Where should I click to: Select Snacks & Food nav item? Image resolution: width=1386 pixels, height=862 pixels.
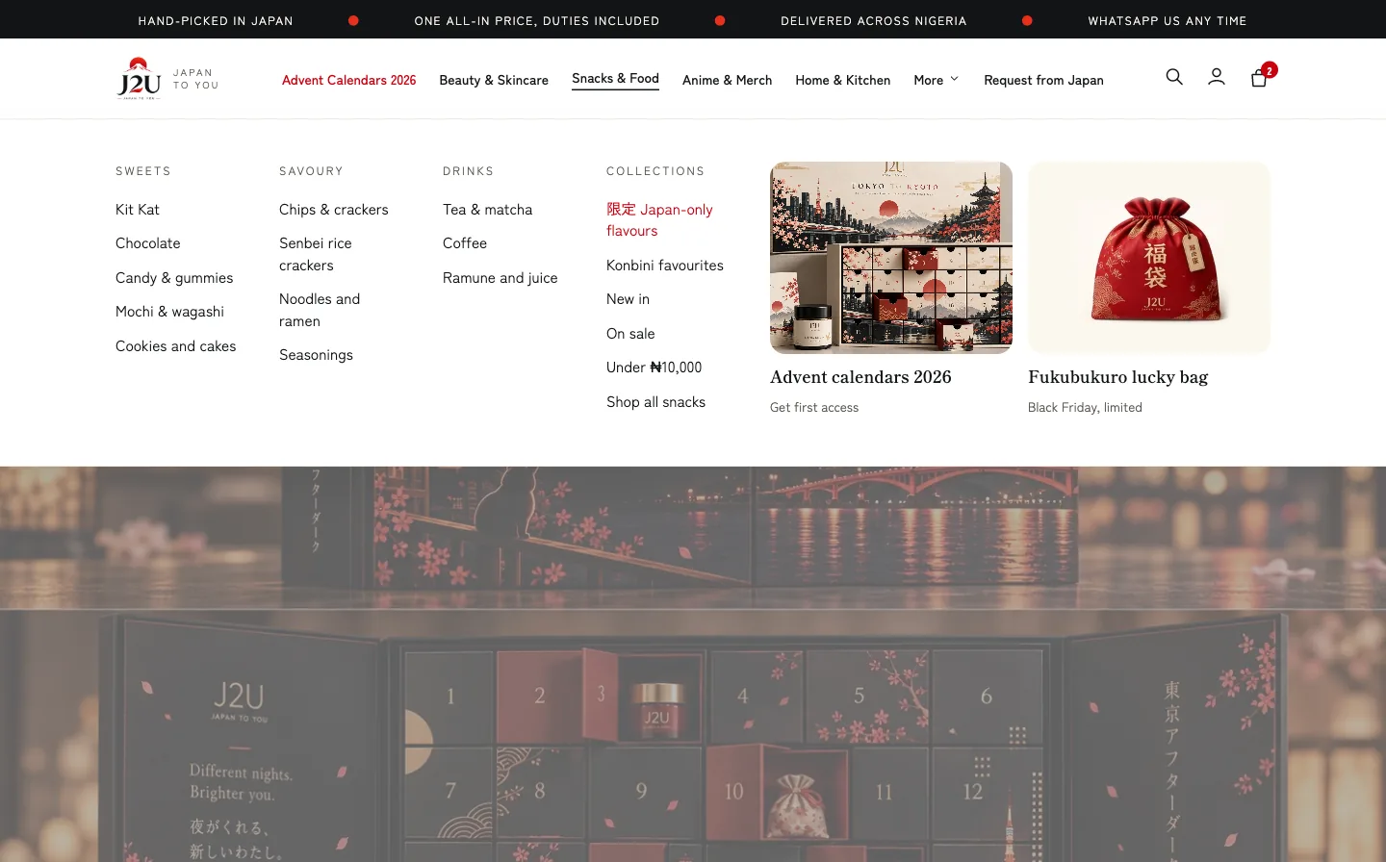tap(615, 79)
